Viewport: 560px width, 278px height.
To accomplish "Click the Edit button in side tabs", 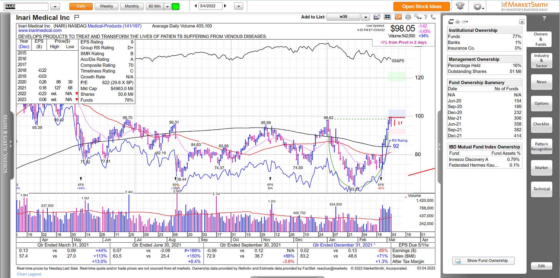I will 541,266.
